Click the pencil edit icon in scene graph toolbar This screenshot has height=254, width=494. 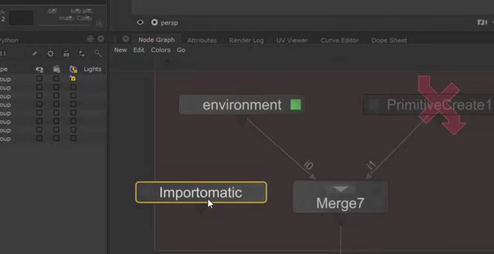[x=35, y=54]
